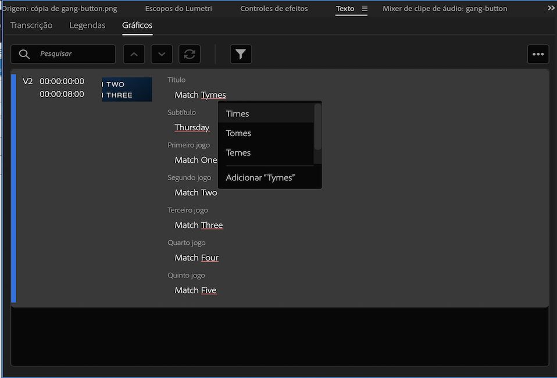Viewport: 557px width, 378px height.
Task: Go to next search result arrow
Action: click(162, 54)
